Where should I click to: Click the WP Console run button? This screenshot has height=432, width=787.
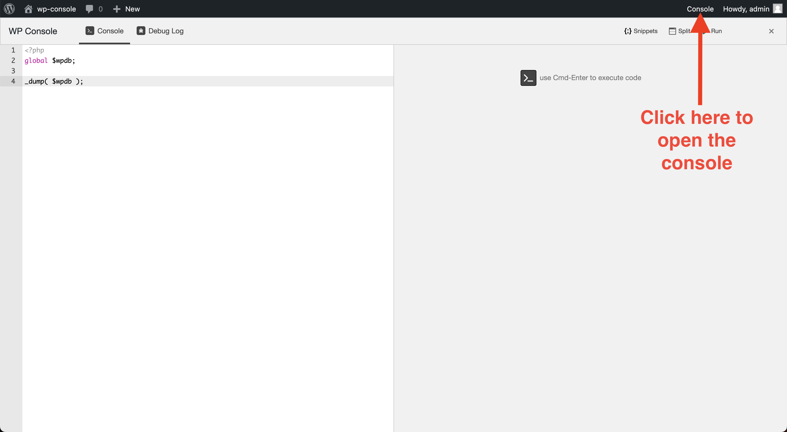(716, 31)
